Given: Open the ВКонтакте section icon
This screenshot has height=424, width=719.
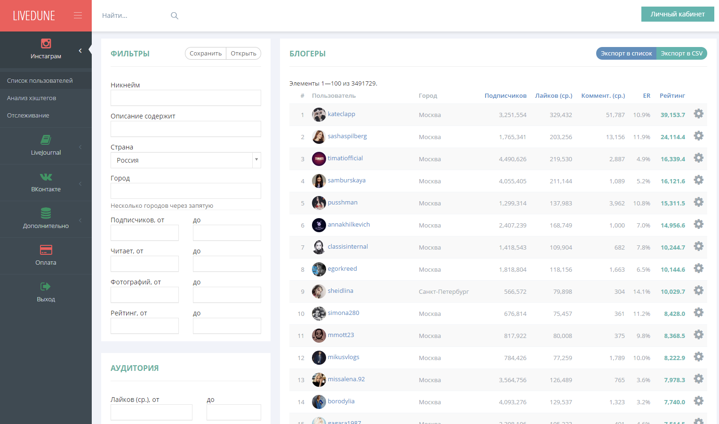Looking at the screenshot, I should click(x=46, y=177).
